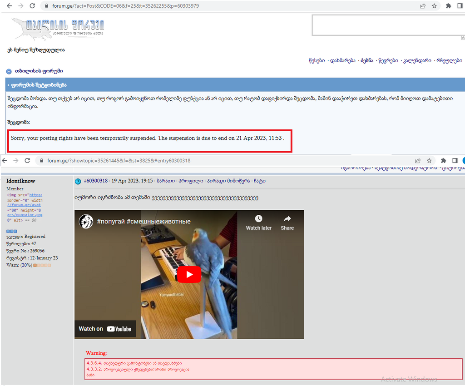Click the lock icon in bottom address bar

(x=41, y=161)
